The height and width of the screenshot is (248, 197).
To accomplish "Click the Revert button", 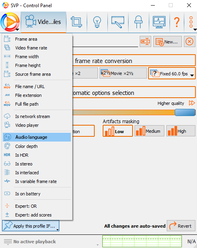I will pos(181,226).
